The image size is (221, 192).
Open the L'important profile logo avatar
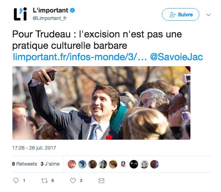(20, 14)
